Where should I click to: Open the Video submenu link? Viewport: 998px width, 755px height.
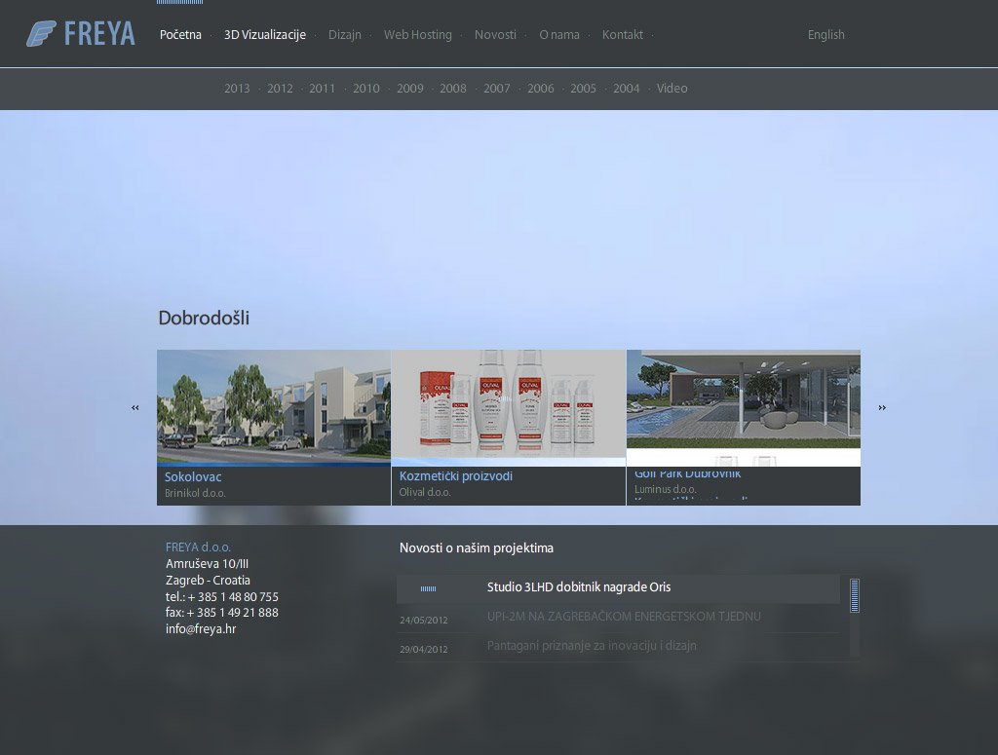tap(672, 89)
